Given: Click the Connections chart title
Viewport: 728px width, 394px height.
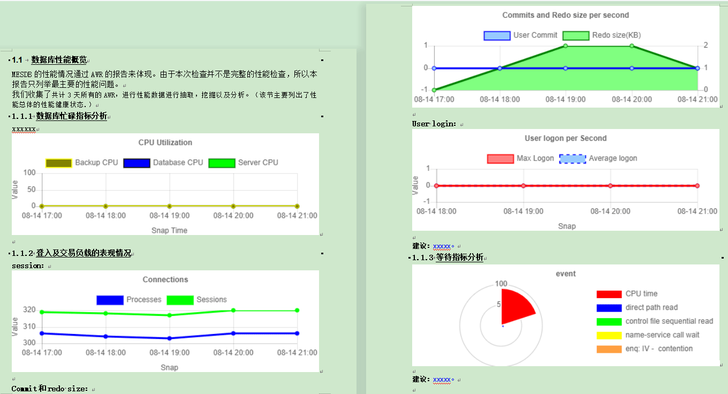Looking at the screenshot, I should click(x=165, y=279).
